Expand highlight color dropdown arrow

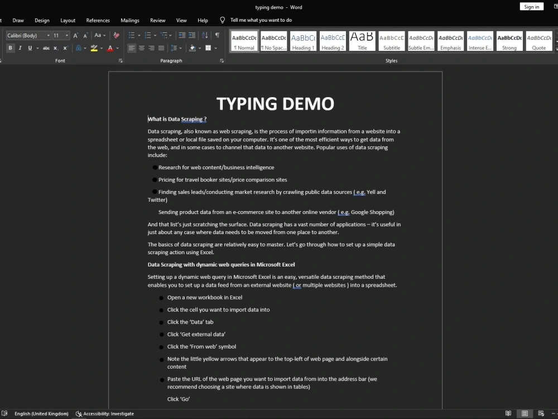click(x=102, y=48)
